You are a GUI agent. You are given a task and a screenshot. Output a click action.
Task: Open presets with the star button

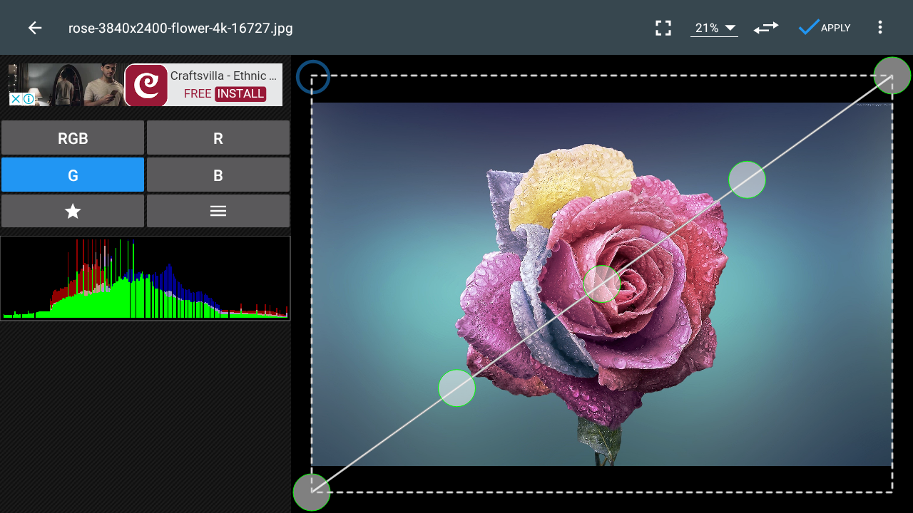pyautogui.click(x=73, y=211)
